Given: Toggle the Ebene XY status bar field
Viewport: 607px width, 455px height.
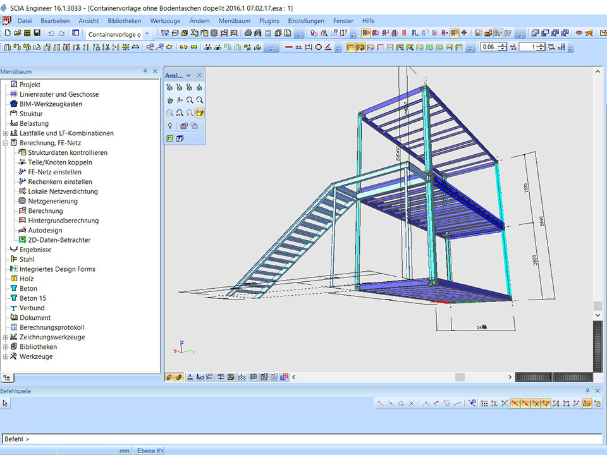Looking at the screenshot, I should click(150, 451).
